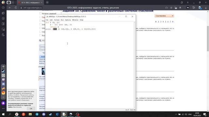
Task: Open the Run menu in IDLE
Action: pyautogui.click(x=62, y=20)
